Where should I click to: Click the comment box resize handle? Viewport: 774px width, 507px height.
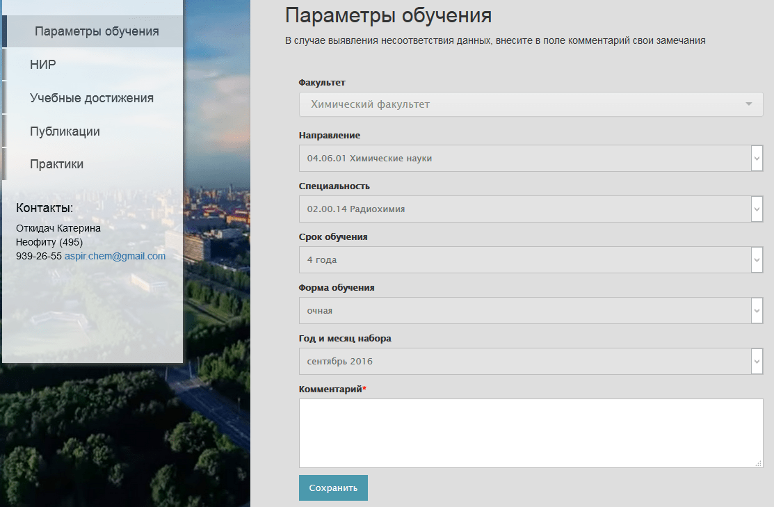tap(759, 464)
